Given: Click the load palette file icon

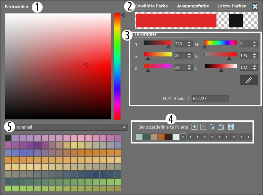Looking at the screenshot, I should point(212,126).
